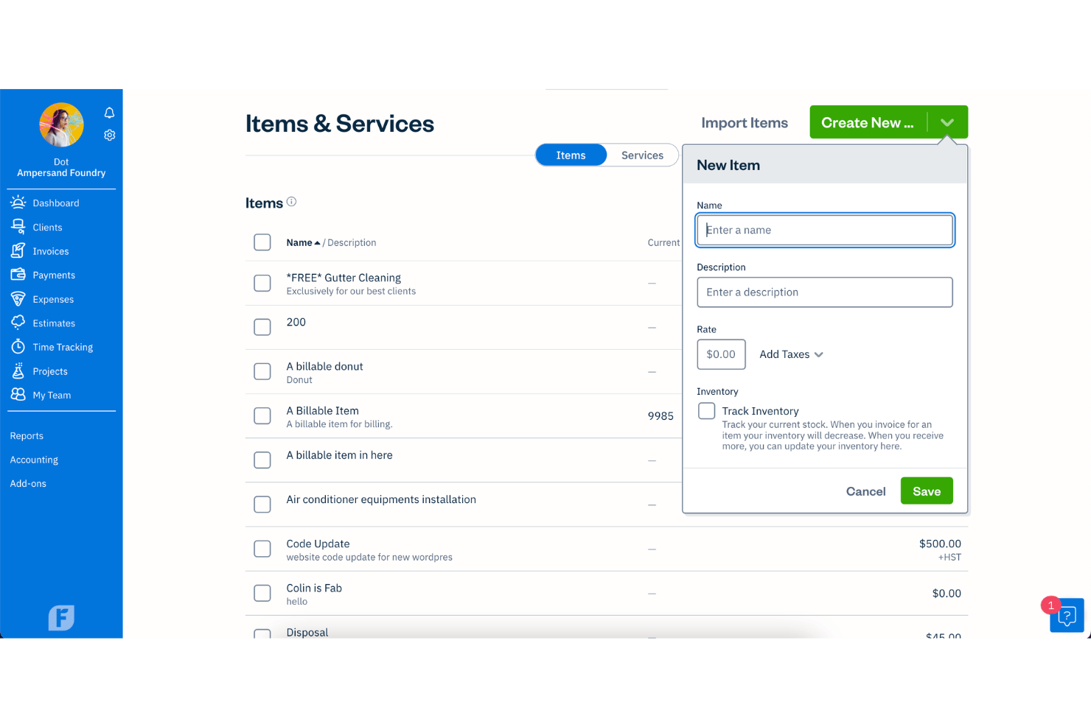Select the Code Update checkbox

click(x=262, y=549)
